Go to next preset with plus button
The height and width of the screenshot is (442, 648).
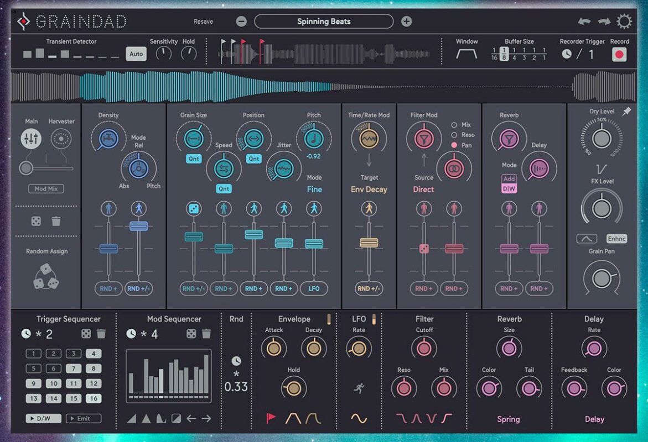(406, 22)
